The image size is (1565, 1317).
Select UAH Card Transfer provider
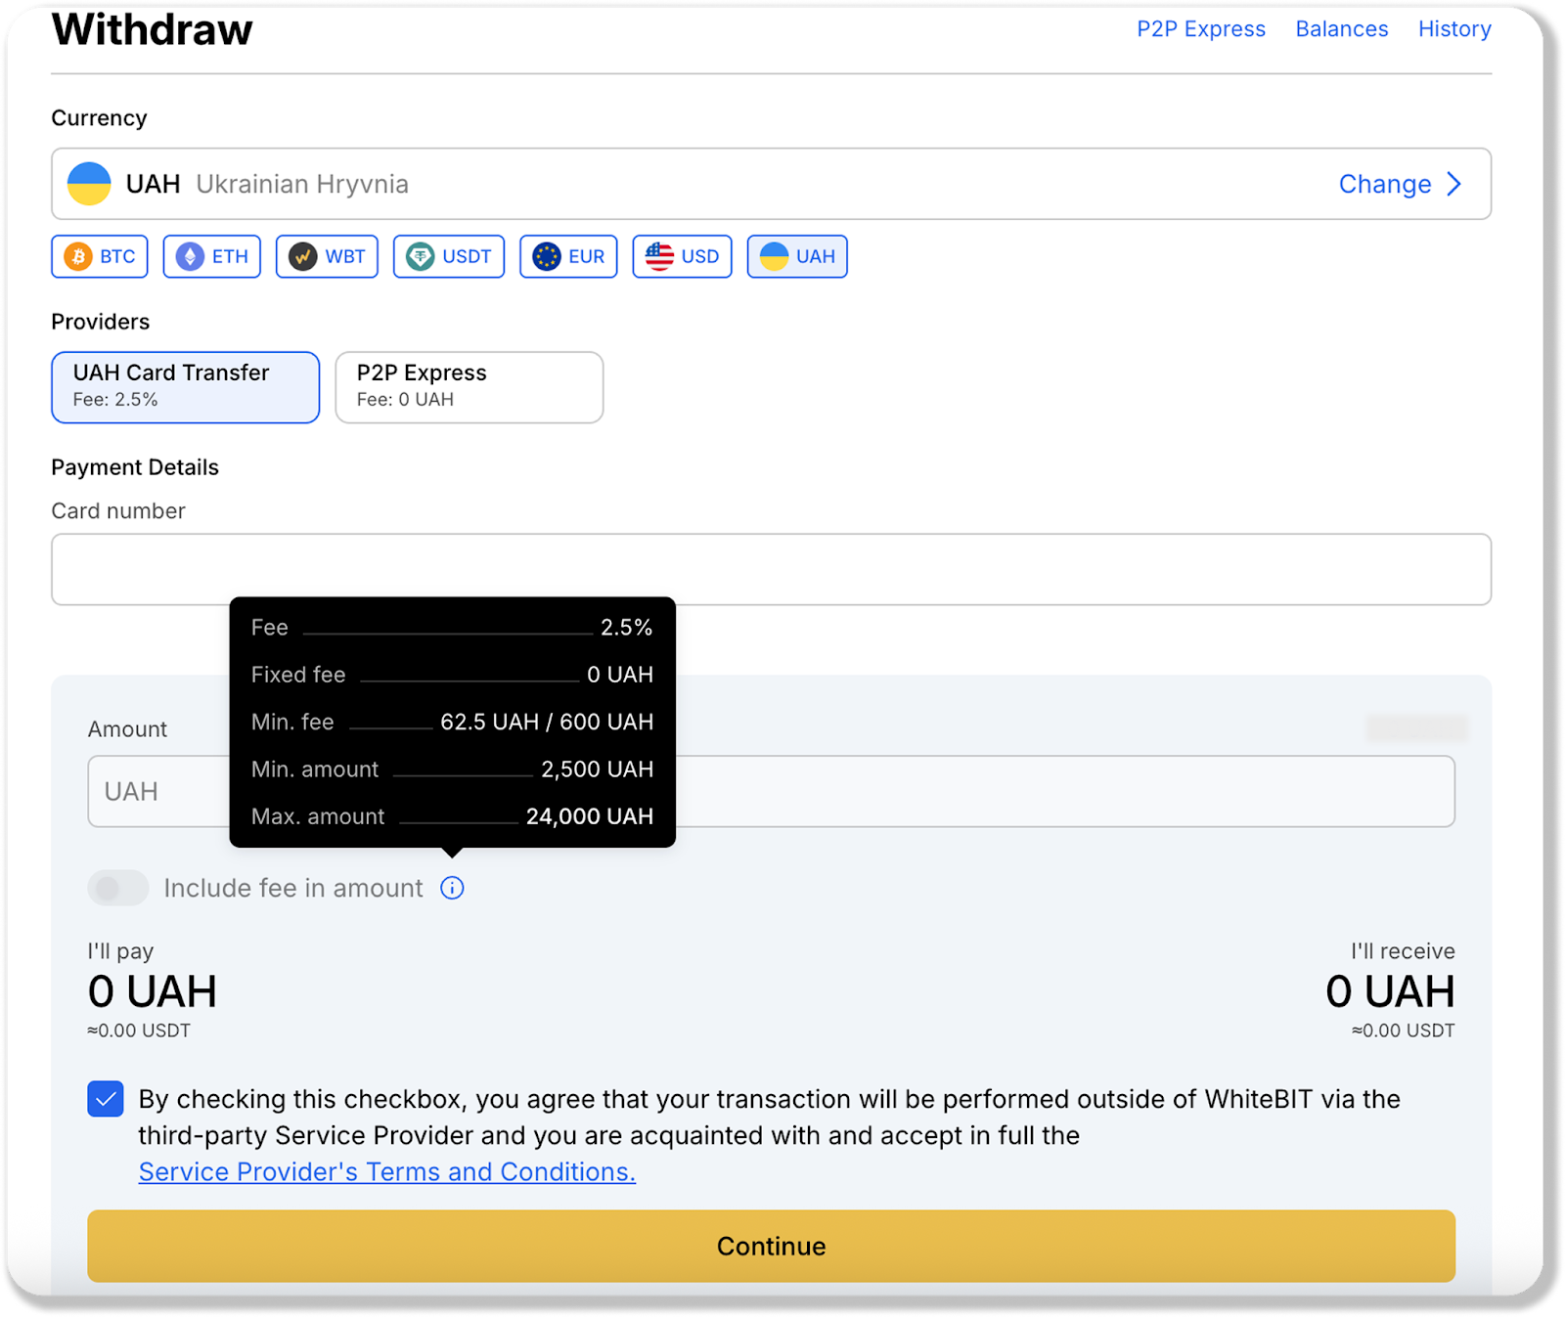tap(186, 387)
